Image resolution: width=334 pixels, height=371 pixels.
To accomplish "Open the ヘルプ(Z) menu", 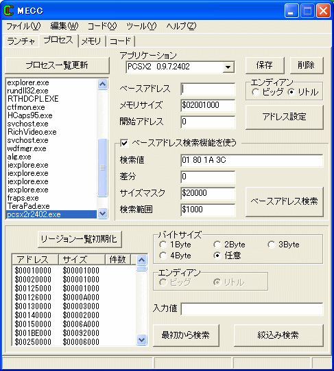I will (181, 26).
